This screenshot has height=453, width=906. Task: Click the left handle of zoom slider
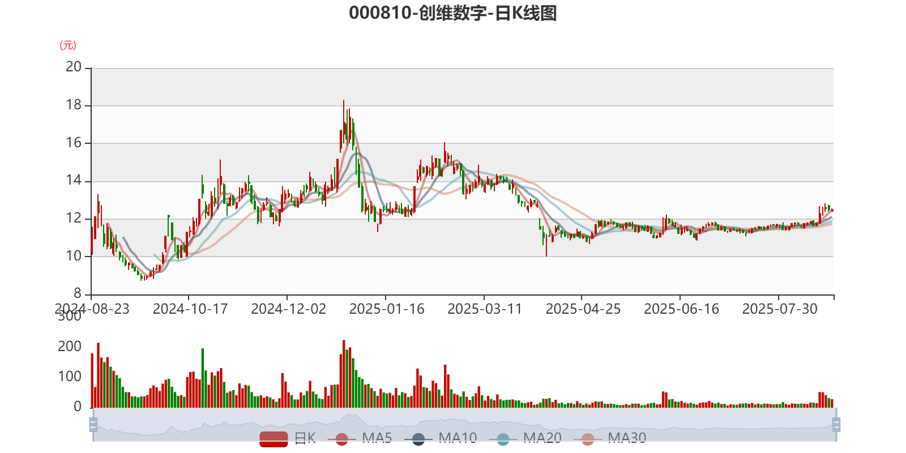click(x=93, y=424)
